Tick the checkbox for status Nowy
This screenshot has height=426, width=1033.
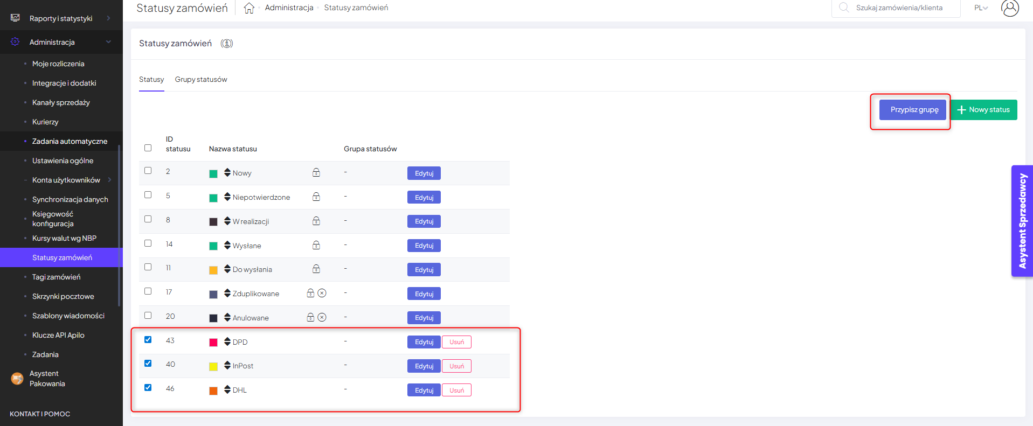point(148,171)
